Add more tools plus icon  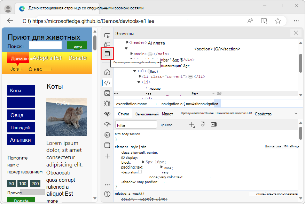pos(107,156)
